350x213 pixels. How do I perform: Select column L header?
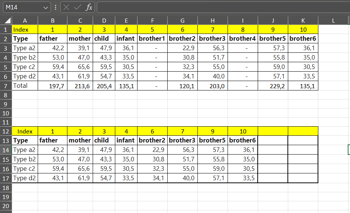pos(333,20)
